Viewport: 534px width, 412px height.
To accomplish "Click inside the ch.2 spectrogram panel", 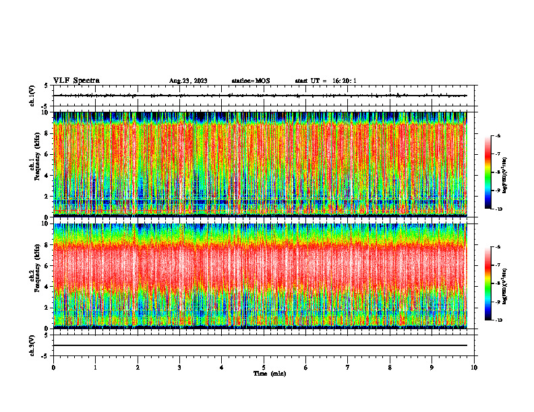I will pos(260,276).
